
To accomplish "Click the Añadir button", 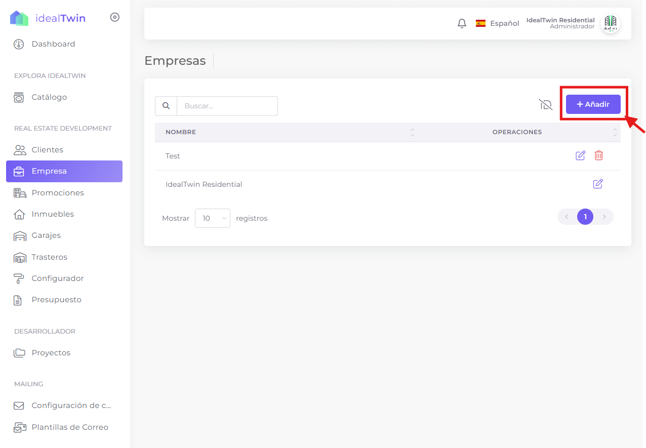I will point(593,104).
